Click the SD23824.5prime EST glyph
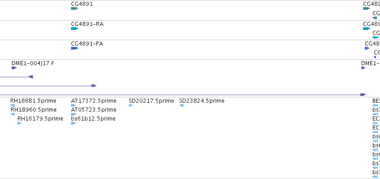 [x=181, y=105]
